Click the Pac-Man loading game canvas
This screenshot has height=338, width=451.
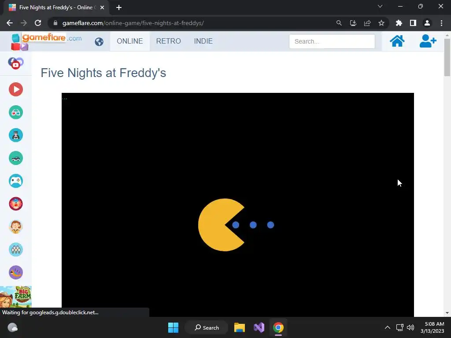click(237, 205)
